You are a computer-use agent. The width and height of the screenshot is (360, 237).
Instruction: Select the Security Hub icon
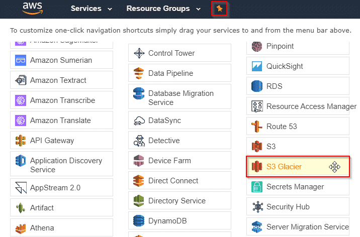point(257,207)
